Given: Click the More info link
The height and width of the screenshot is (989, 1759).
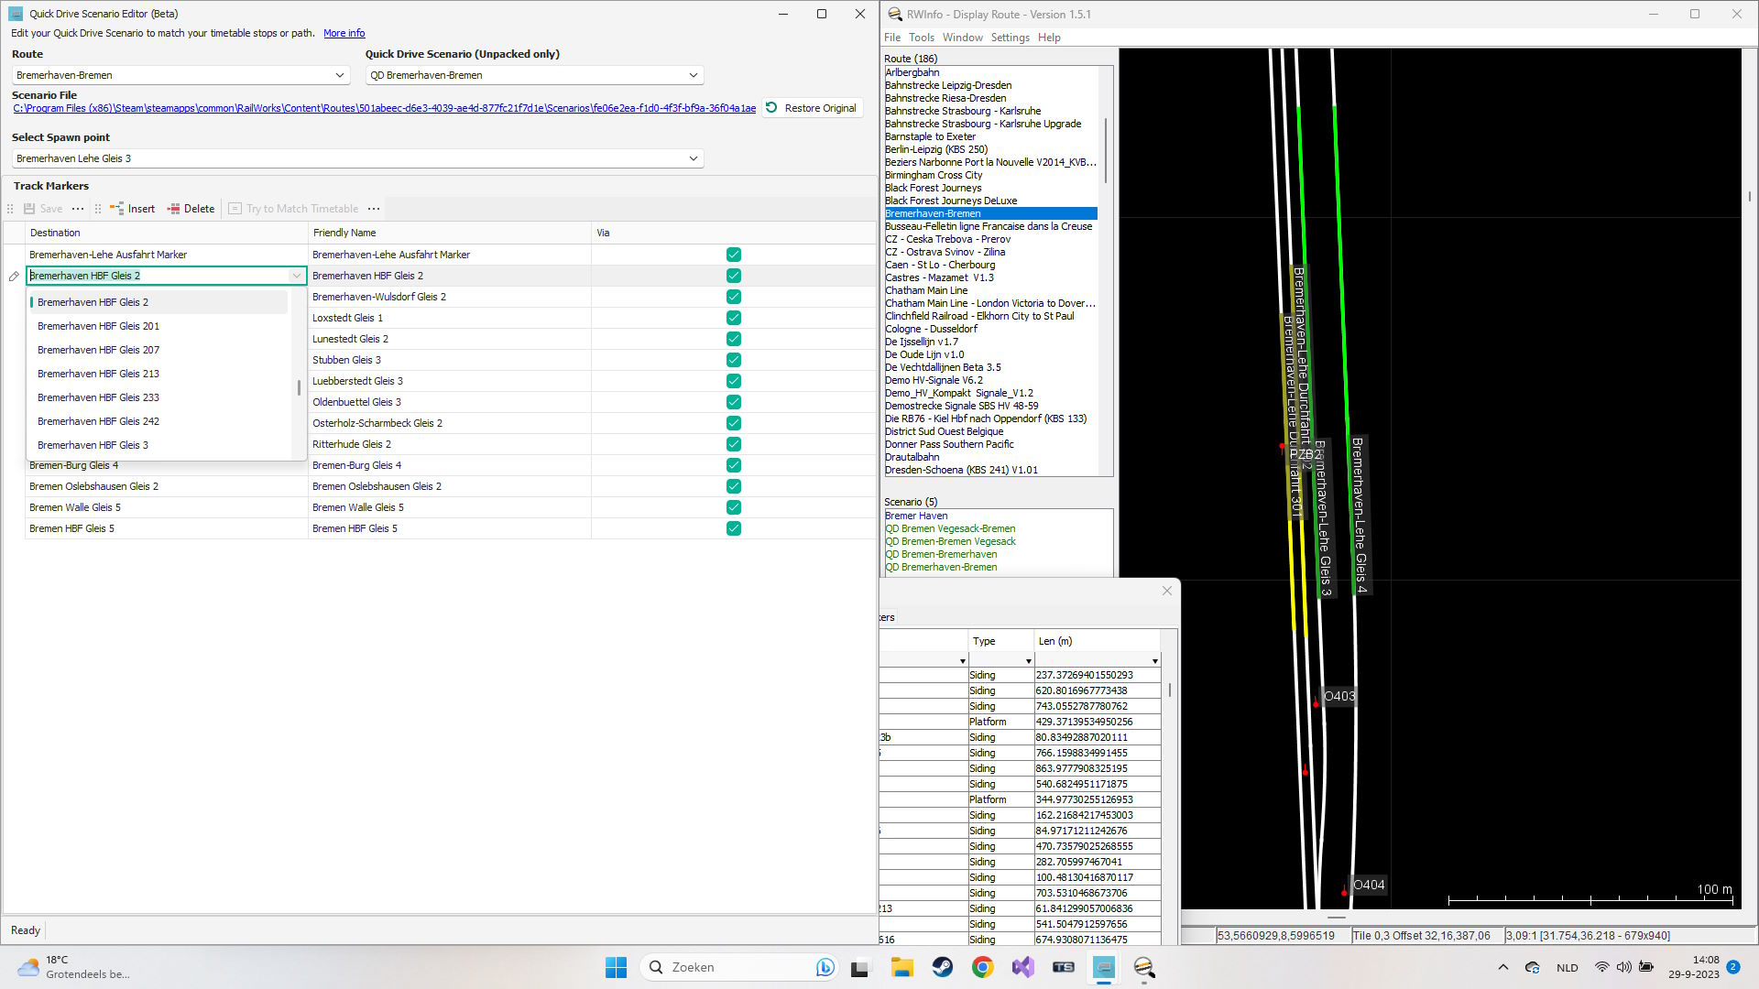Looking at the screenshot, I should (x=344, y=33).
